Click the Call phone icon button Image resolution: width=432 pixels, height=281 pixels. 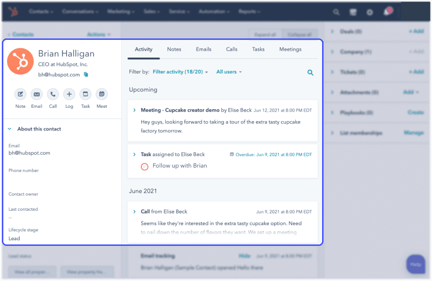(53, 94)
